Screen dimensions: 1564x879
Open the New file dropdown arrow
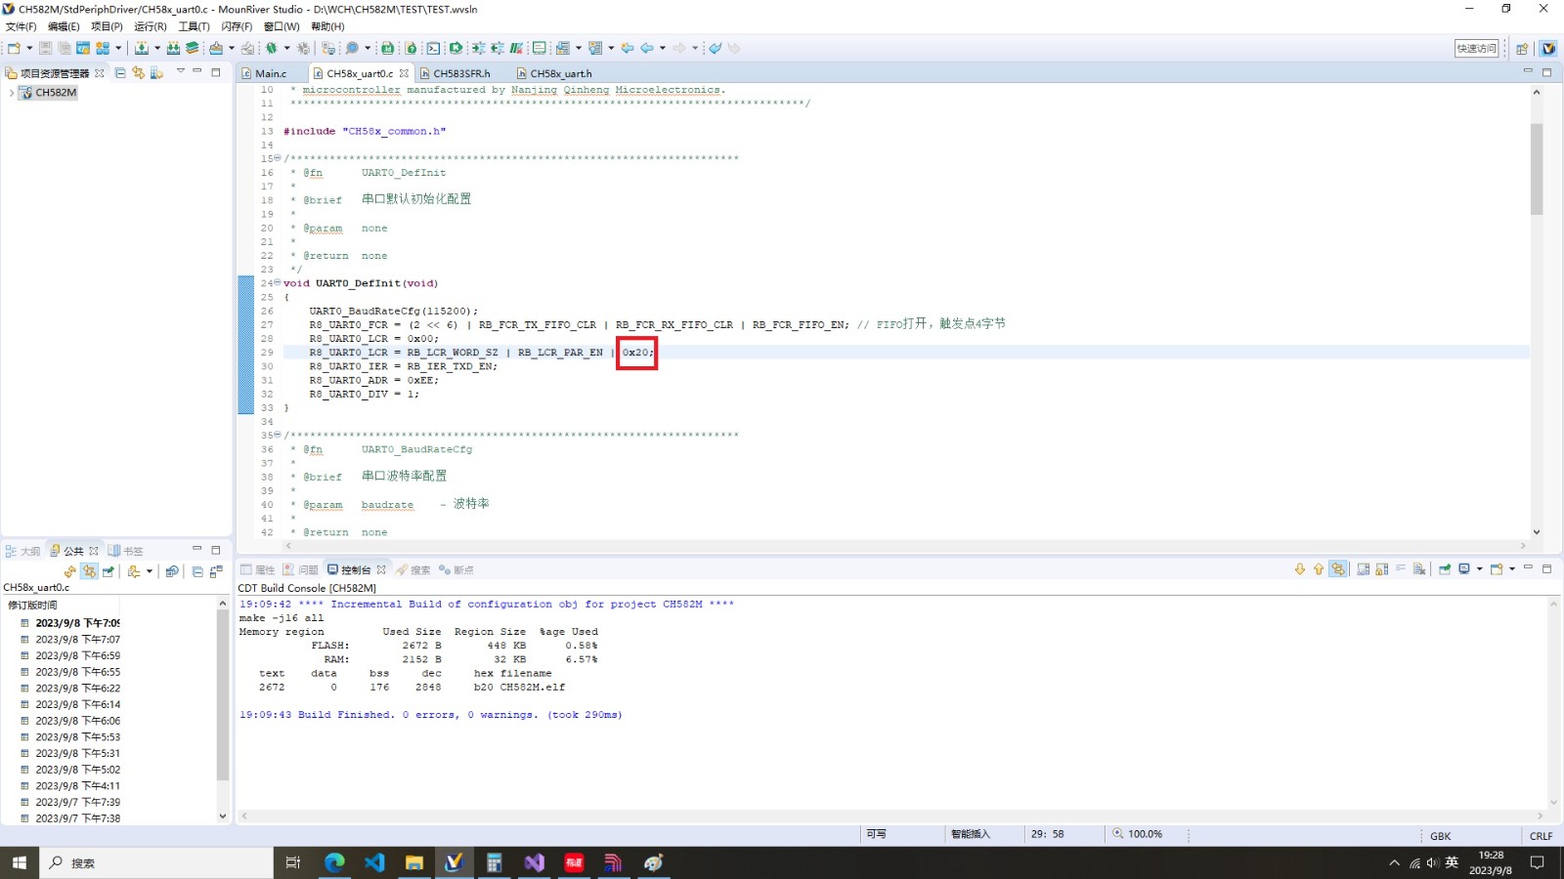(x=29, y=48)
